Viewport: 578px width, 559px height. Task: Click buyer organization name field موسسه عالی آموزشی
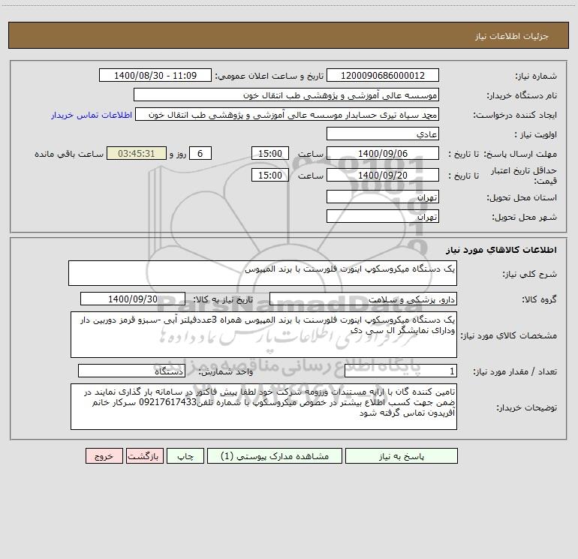coord(286,95)
